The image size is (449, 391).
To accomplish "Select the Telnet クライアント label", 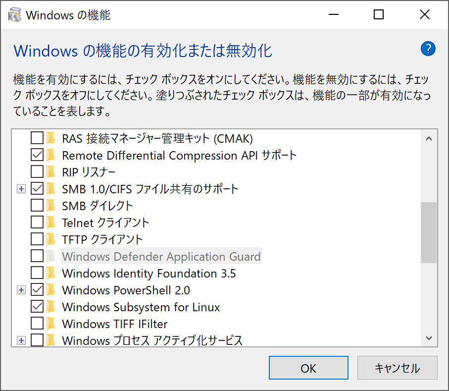I will (105, 223).
